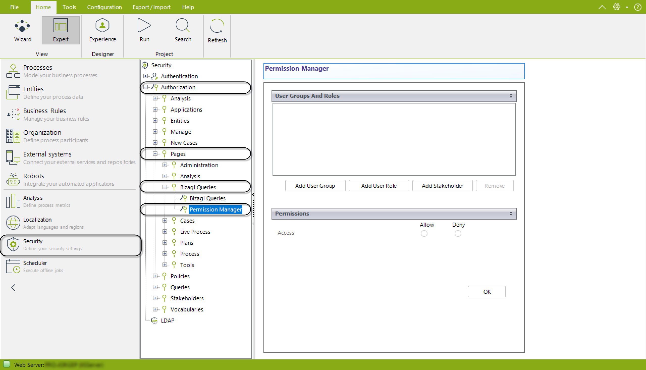Switch to the Configuration tab

point(104,7)
